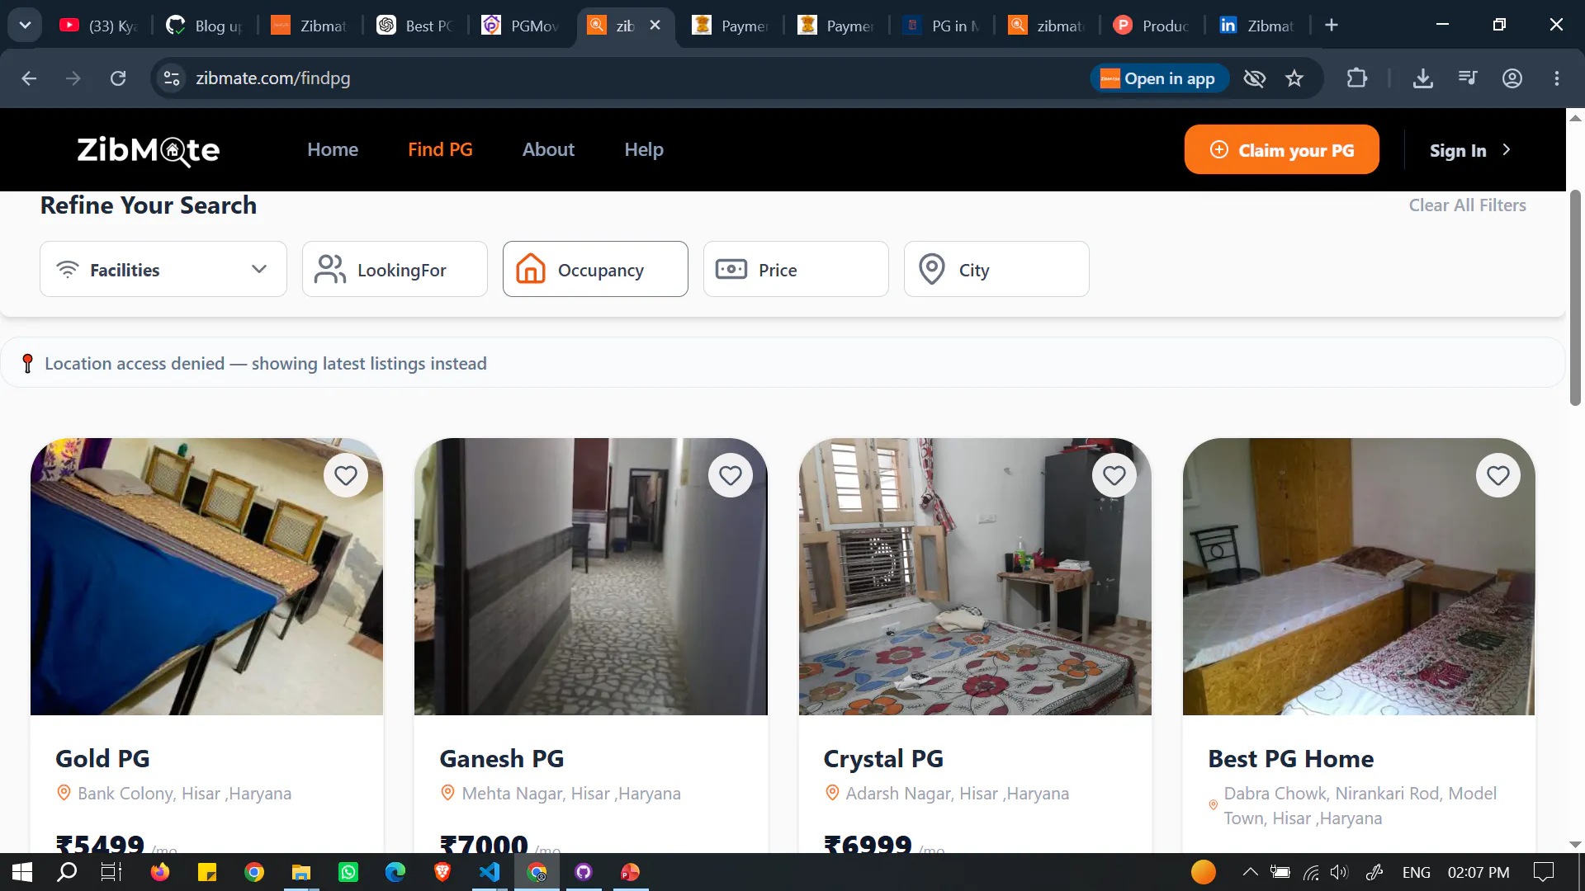Viewport: 1585px width, 891px height.
Task: Switch to the LinkedIn Zibmate tab
Action: (x=1257, y=26)
